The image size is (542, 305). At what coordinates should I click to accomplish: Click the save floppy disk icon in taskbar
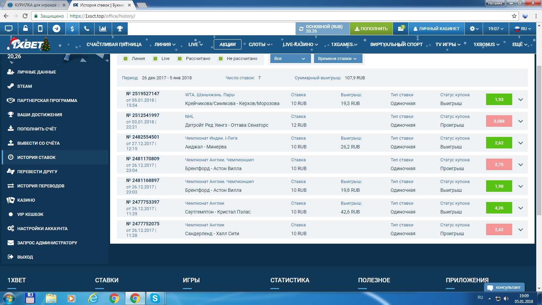pyautogui.click(x=30, y=298)
